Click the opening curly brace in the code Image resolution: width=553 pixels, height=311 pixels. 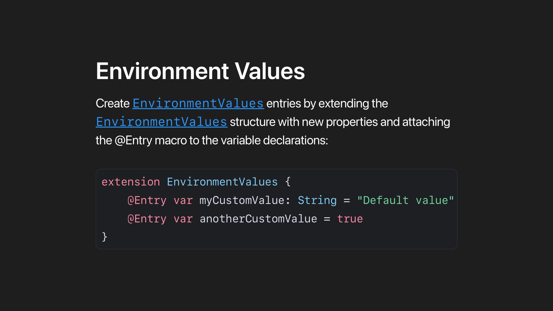pos(288,182)
